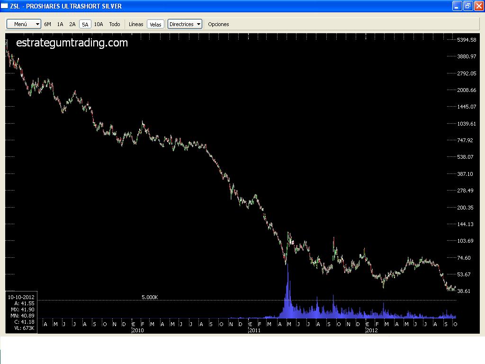Click the 103.69 price axis label
Image resolution: width=485 pixels, height=364 pixels.
(x=465, y=241)
